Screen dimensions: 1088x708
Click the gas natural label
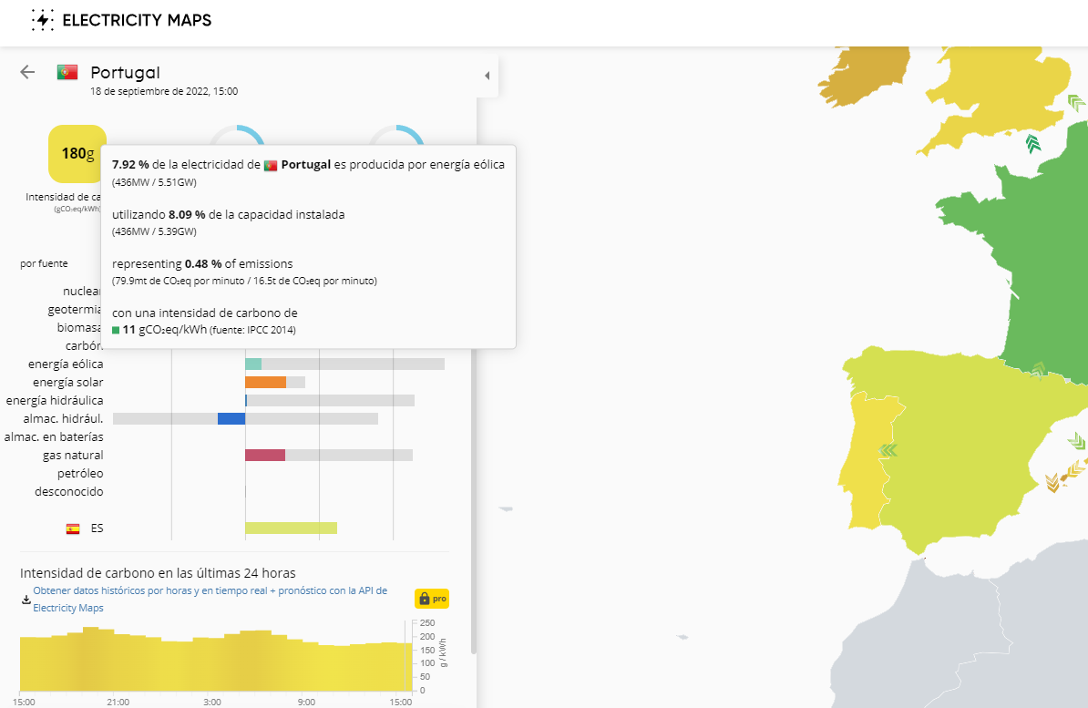coord(73,456)
